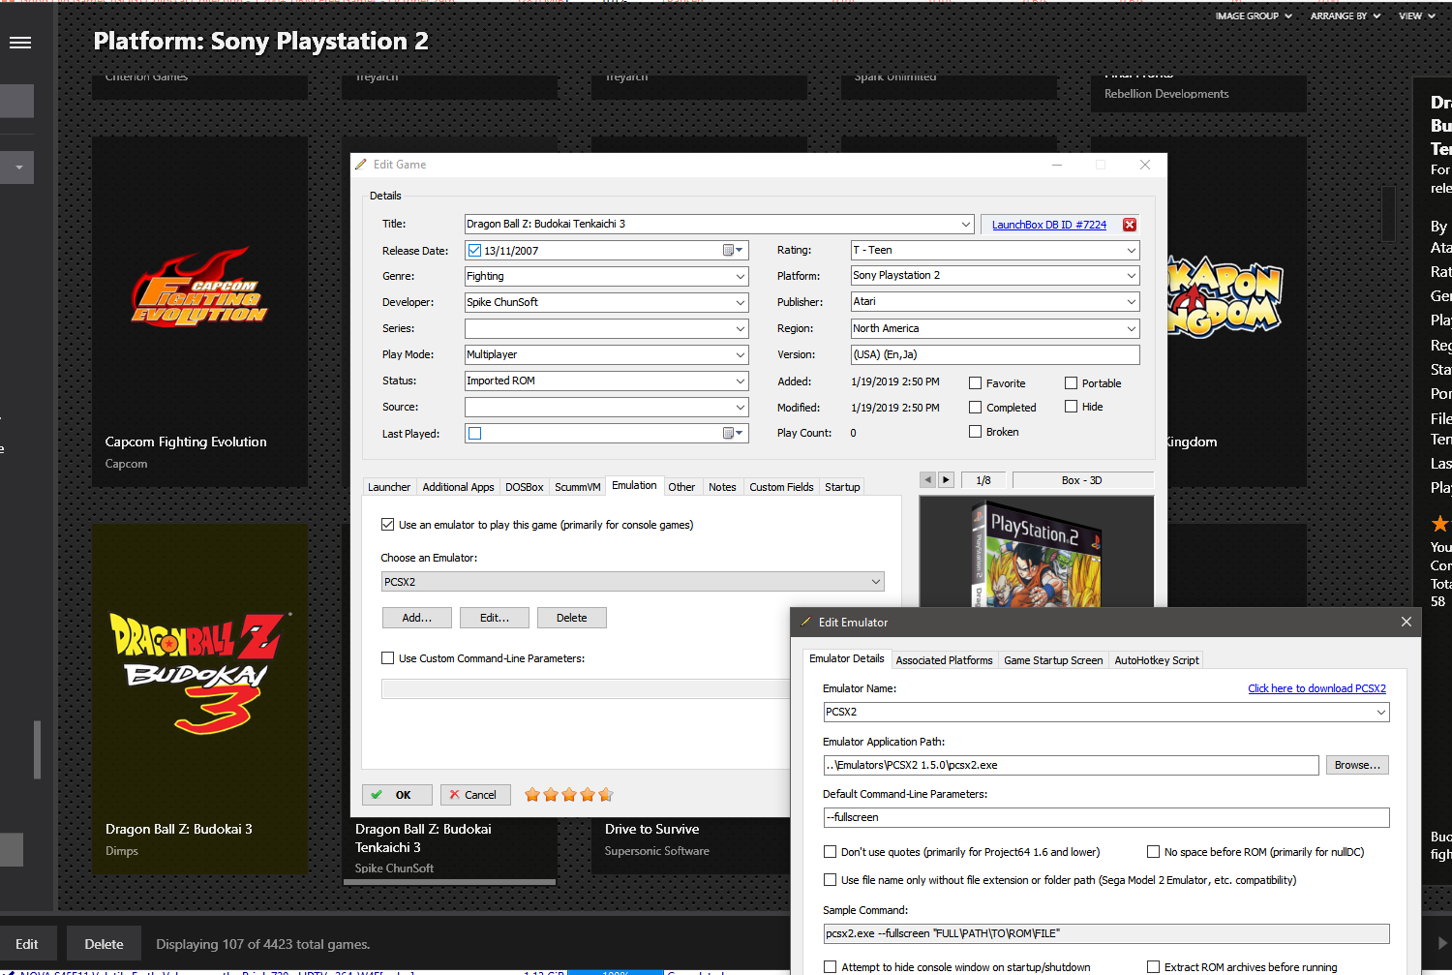The width and height of the screenshot is (1452, 975).
Task: Check Attempt to hide console window
Action: [x=830, y=967]
